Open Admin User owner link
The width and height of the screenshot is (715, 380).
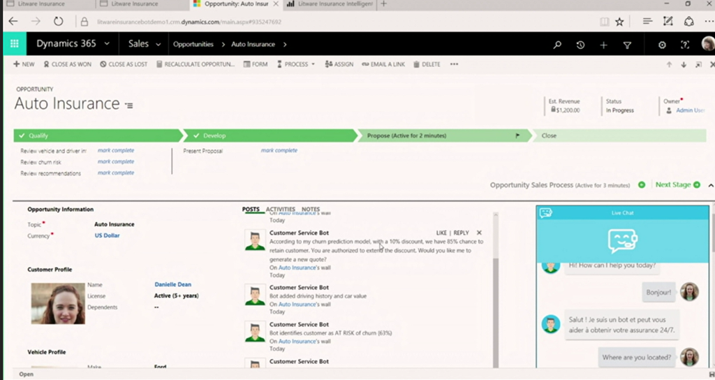[x=691, y=110]
